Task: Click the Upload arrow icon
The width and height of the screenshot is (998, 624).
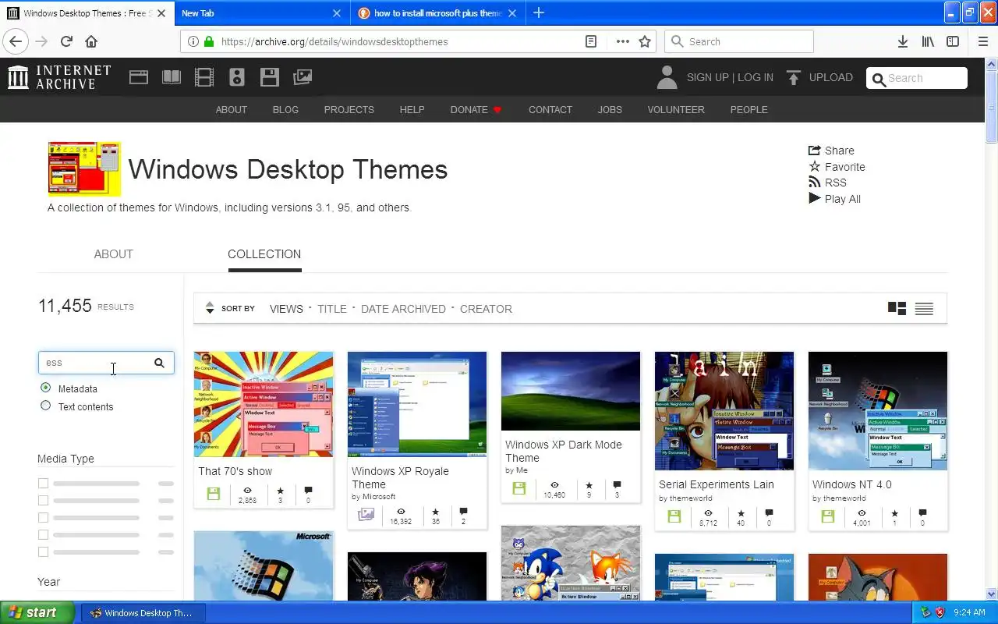Action: coord(794,77)
